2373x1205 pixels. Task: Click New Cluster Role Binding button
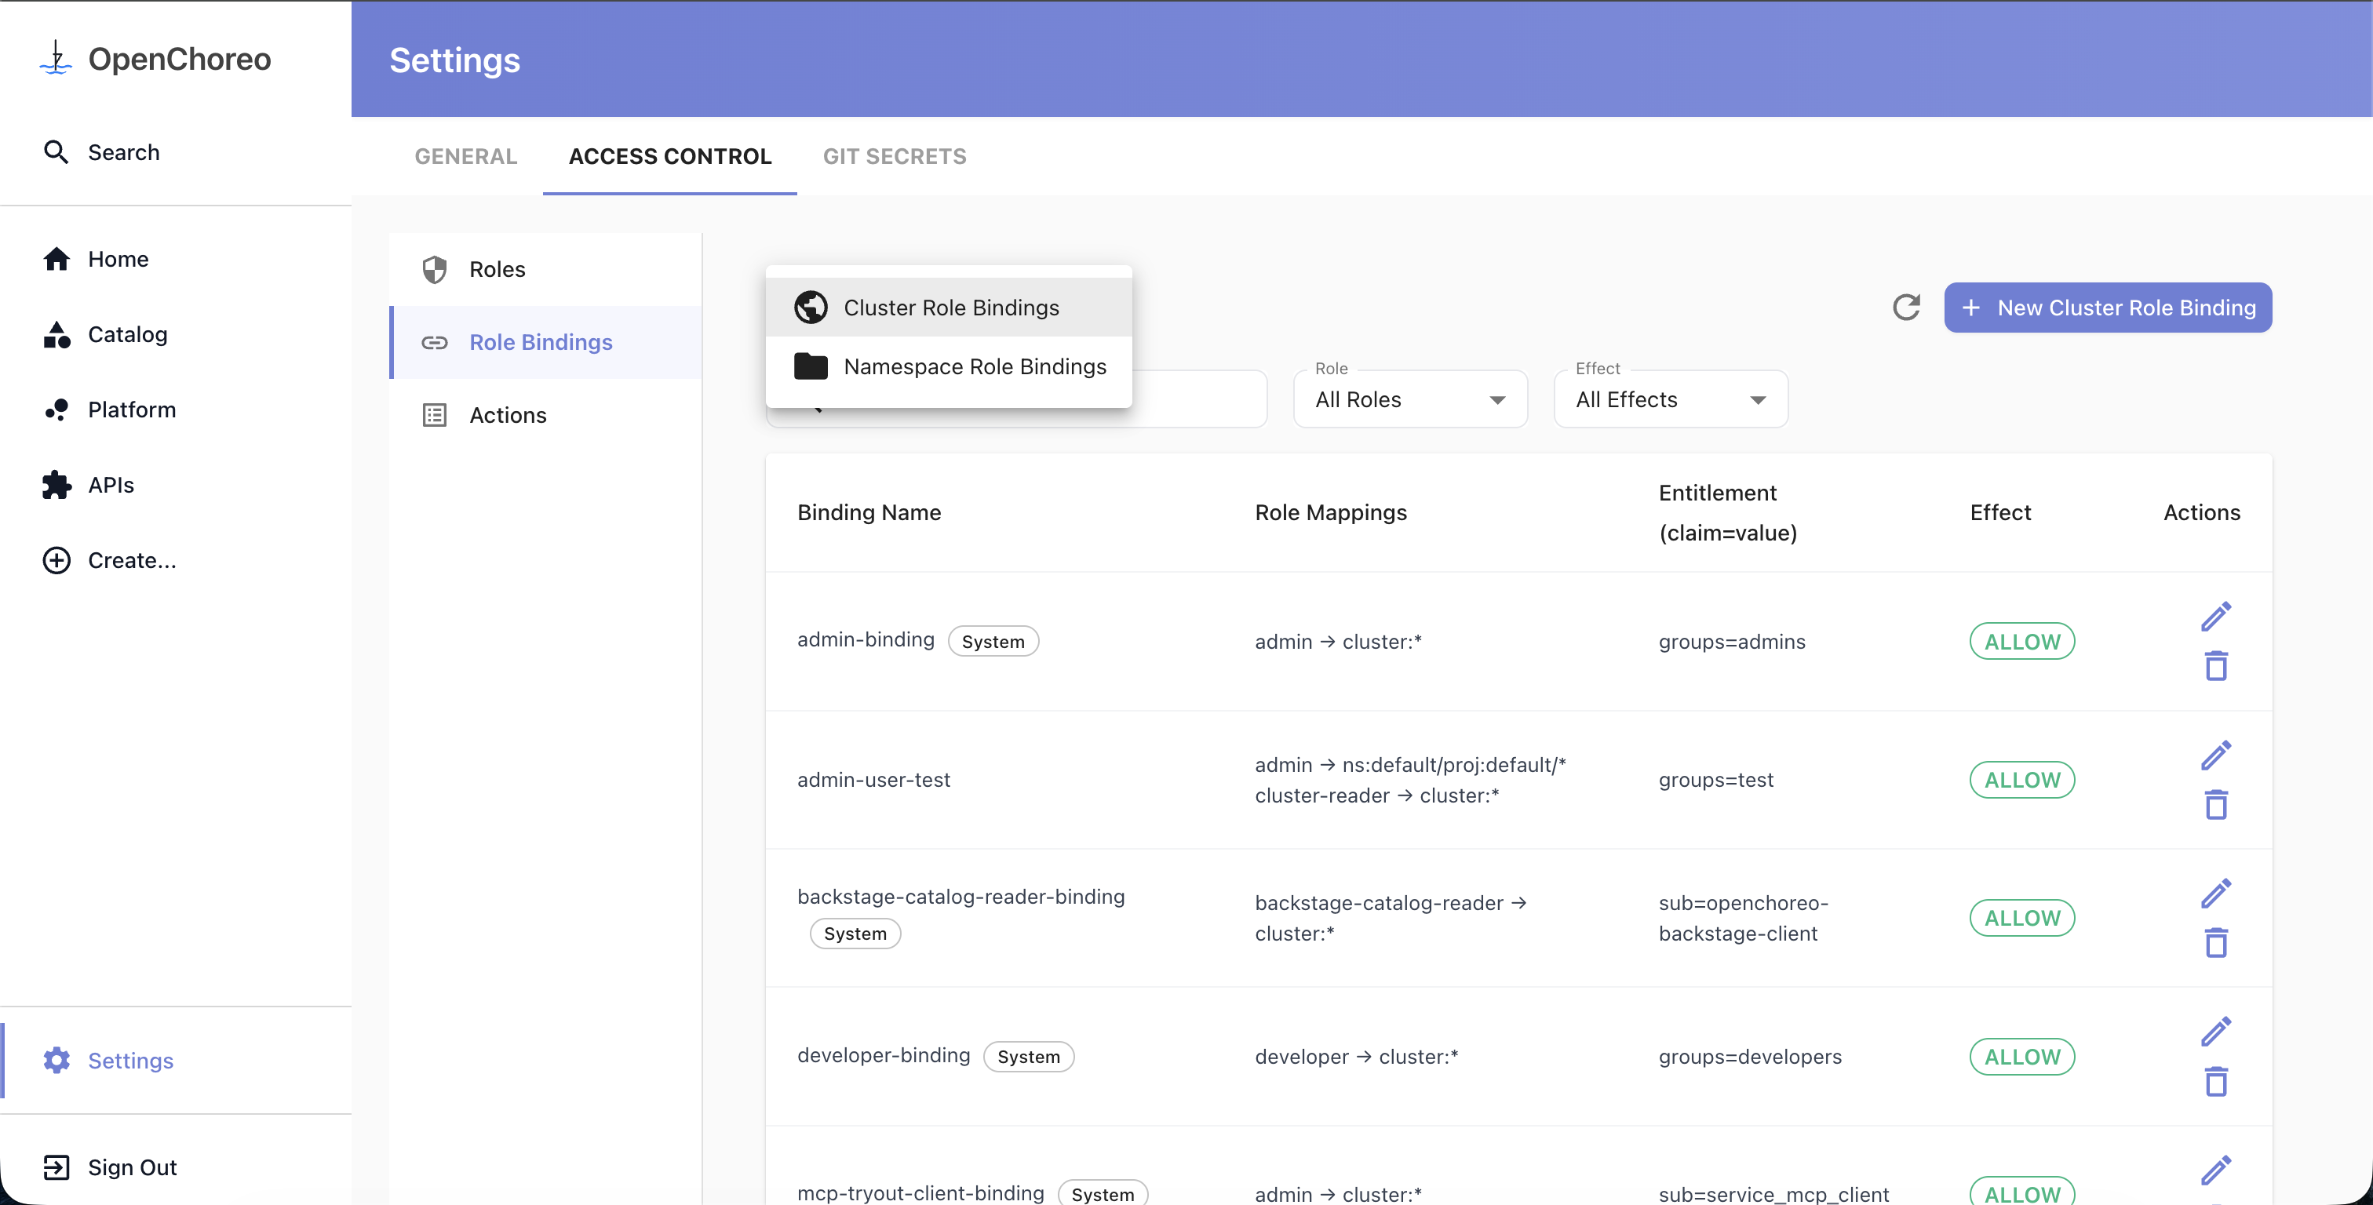(2107, 307)
